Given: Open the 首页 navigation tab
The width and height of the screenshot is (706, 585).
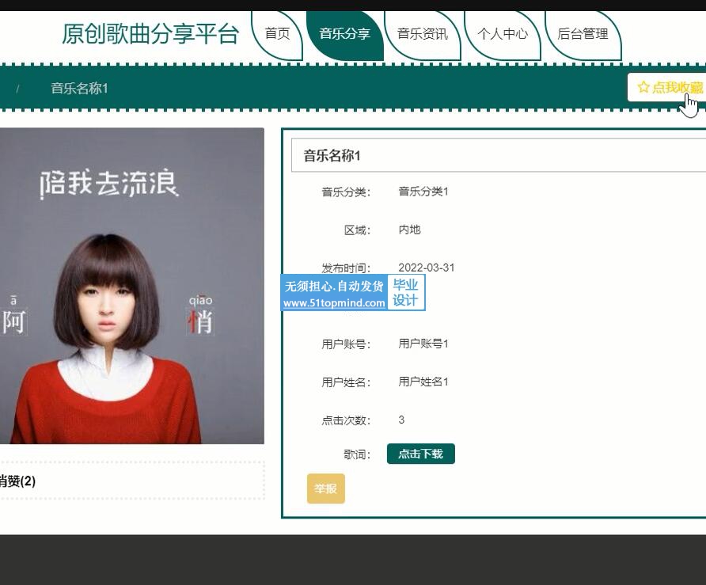Looking at the screenshot, I should (x=277, y=34).
